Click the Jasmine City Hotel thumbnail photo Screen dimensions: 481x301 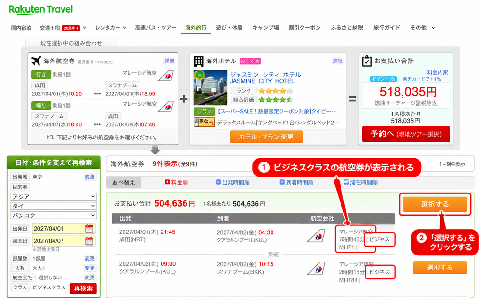coord(210,88)
